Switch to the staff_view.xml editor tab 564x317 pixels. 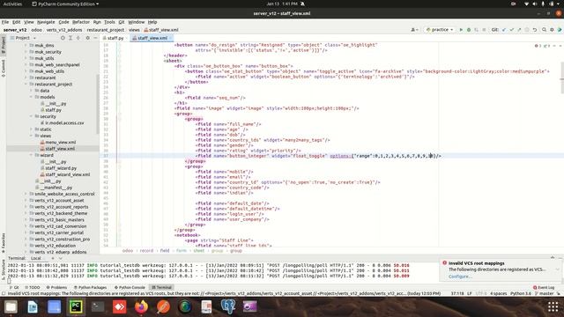152,38
